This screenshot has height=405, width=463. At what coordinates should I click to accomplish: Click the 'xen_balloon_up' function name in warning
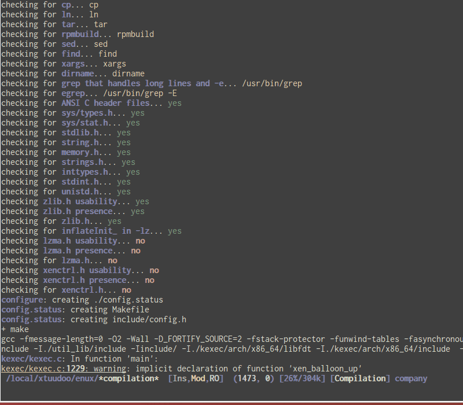point(325,369)
